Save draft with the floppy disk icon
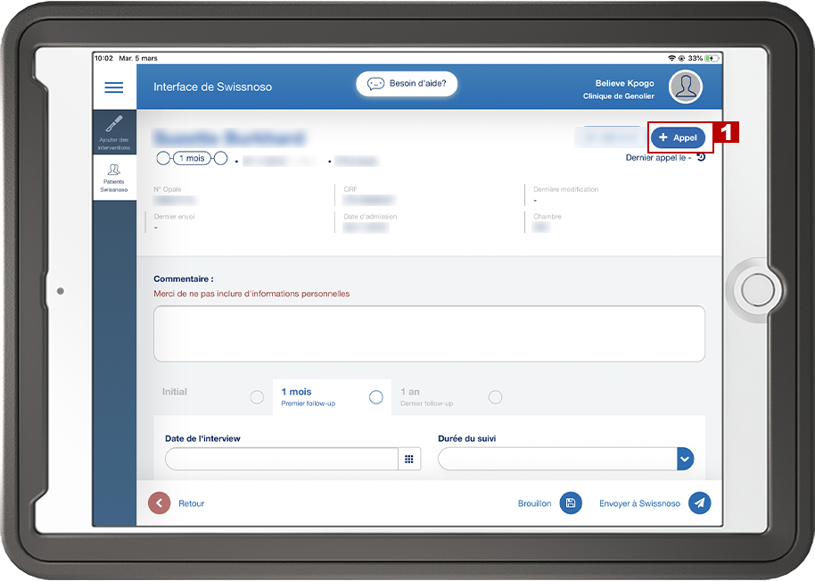This screenshot has height=581, width=815. pyautogui.click(x=571, y=503)
